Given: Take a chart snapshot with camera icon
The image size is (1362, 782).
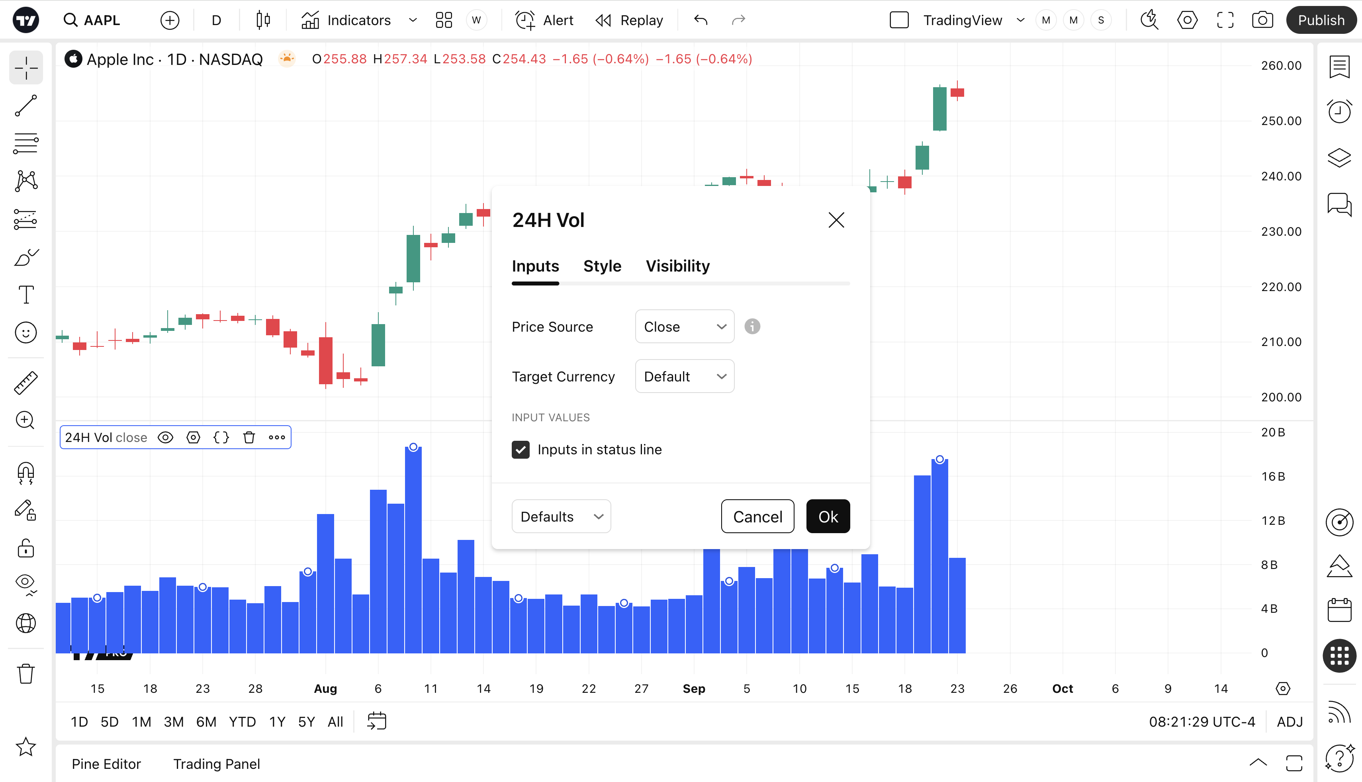Looking at the screenshot, I should [x=1262, y=20].
